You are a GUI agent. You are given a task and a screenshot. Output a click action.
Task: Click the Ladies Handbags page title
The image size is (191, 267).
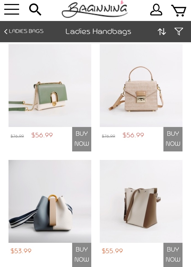[98, 32]
